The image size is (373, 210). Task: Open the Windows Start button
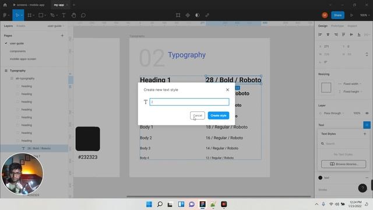[x=149, y=204]
